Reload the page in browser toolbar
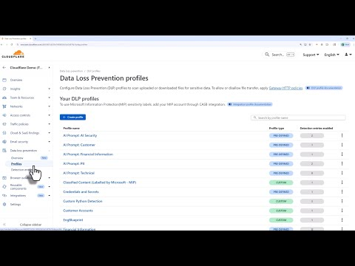Viewport: 355px width, 266px height. click(12, 44)
